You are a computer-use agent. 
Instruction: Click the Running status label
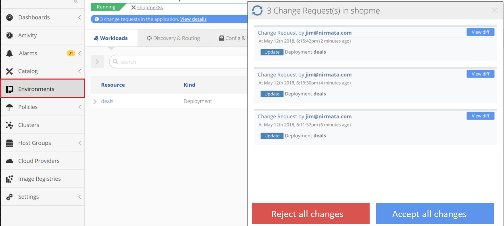point(106,7)
